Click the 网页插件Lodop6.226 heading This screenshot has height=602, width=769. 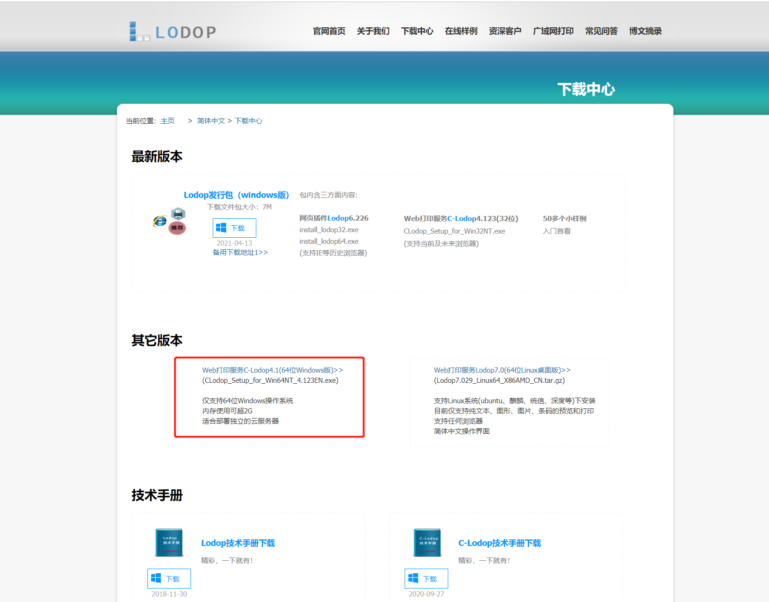click(334, 218)
